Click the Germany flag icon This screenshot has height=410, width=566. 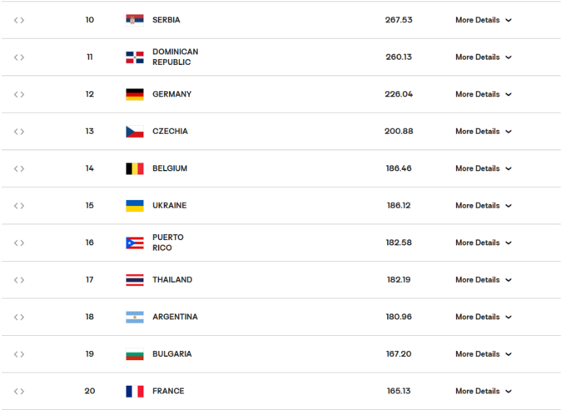tap(135, 94)
